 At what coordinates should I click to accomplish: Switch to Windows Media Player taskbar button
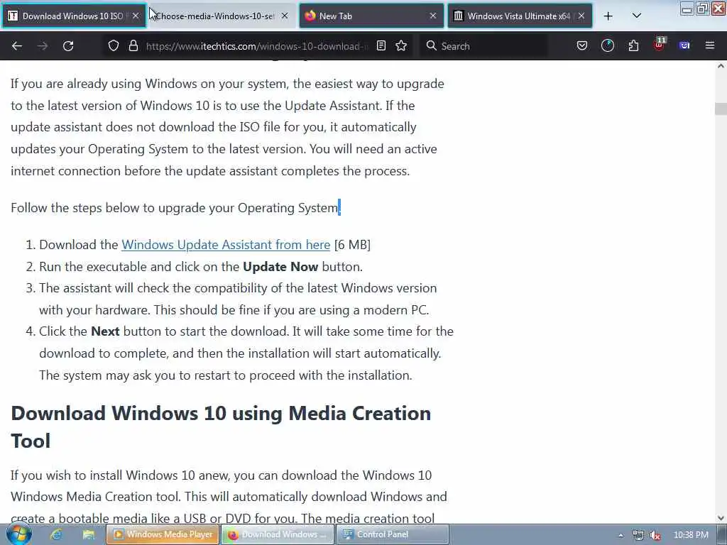[163, 534]
